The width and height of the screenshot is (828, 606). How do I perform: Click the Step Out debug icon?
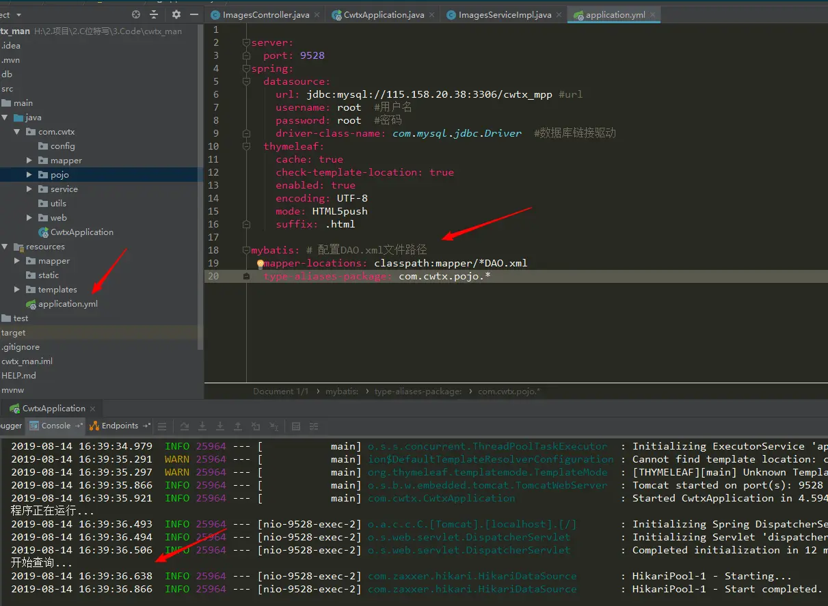click(x=238, y=426)
